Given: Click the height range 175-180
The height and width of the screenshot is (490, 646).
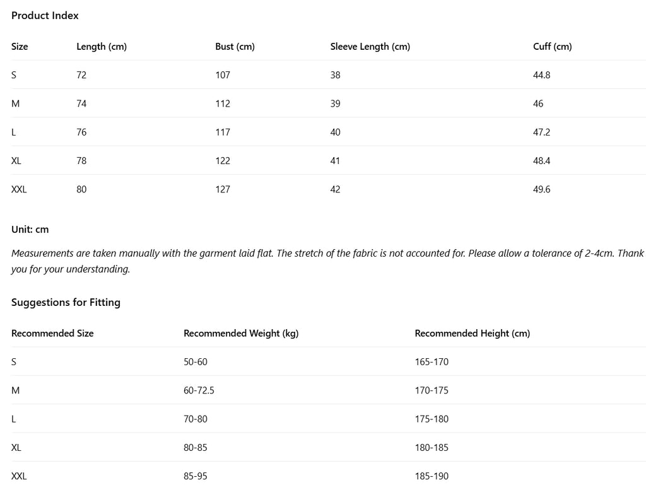Looking at the screenshot, I should pyautogui.click(x=432, y=419).
